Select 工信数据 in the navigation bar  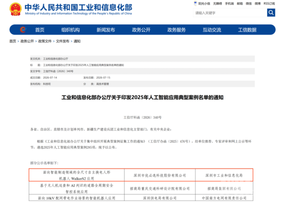pos(247,30)
